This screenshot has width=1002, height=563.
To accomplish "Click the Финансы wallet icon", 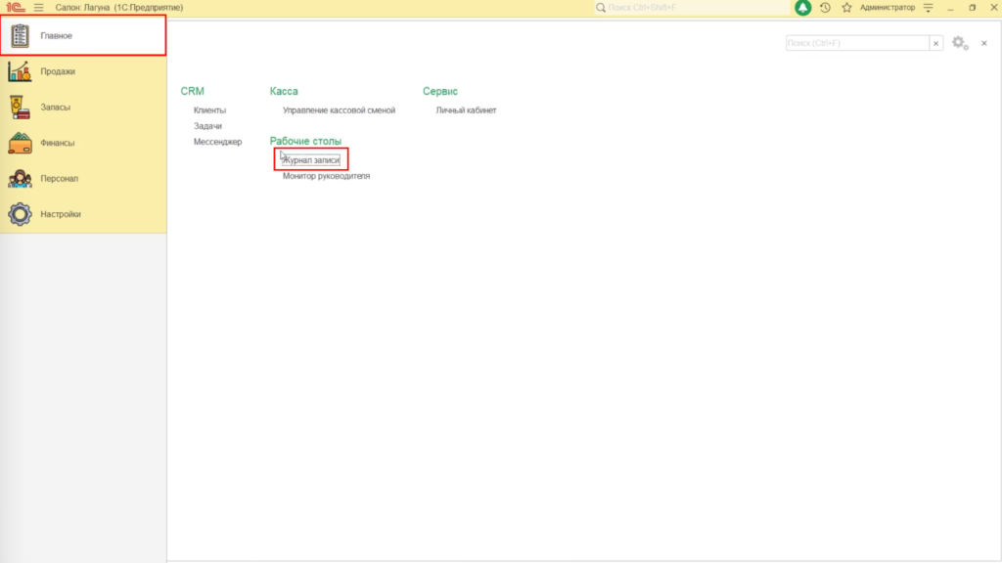I will click(x=20, y=143).
